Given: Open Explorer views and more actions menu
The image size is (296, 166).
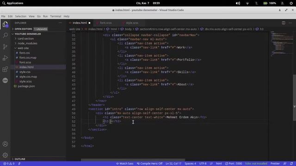Looking at the screenshot, I should click(x=61, y=23).
